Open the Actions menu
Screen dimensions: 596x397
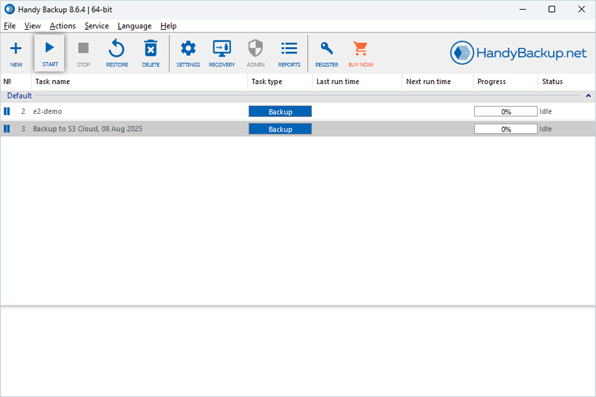click(x=62, y=26)
